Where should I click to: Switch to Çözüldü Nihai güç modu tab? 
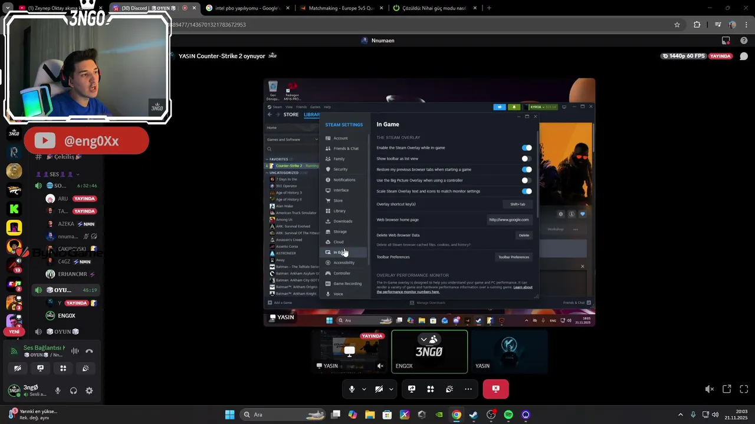432,8
